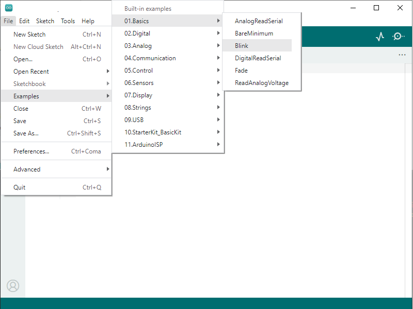
Task: Expand the Advanced submenu
Action: (57, 169)
